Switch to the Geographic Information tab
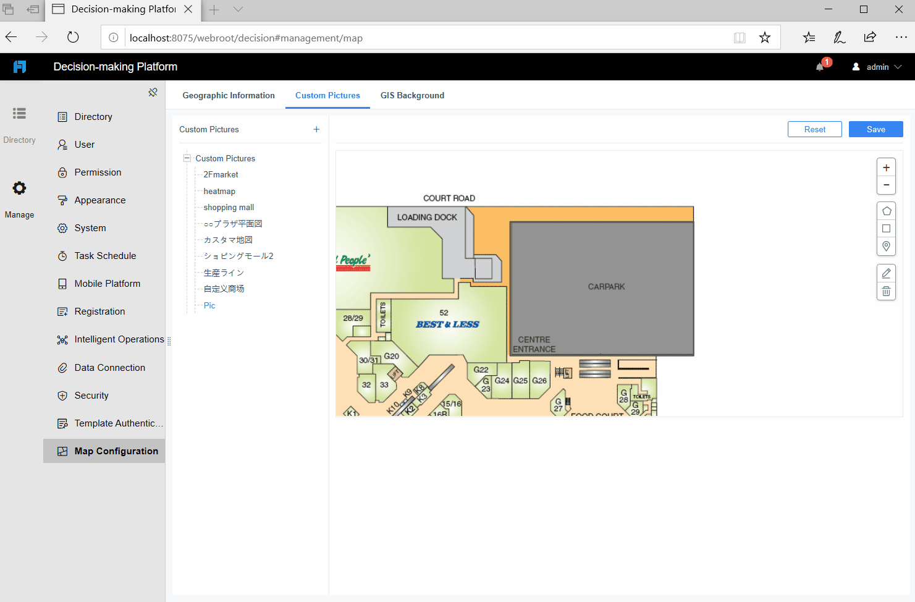 pos(229,95)
